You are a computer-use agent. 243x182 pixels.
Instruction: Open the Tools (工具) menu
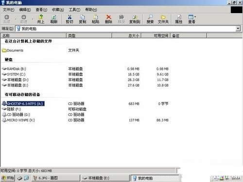point(74,10)
